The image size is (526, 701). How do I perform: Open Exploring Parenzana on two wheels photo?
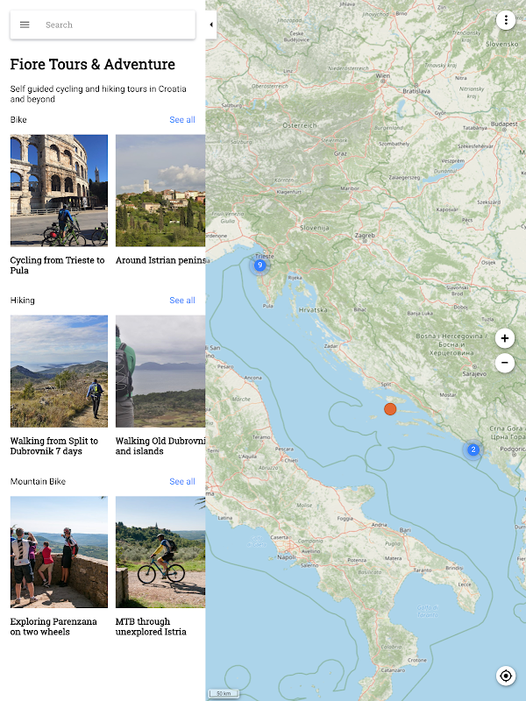point(59,552)
